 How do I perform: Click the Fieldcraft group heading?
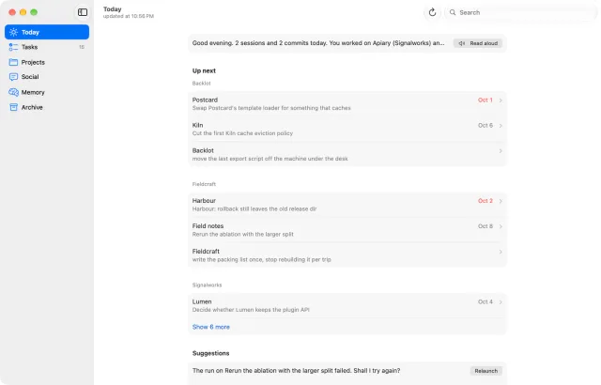[204, 184]
